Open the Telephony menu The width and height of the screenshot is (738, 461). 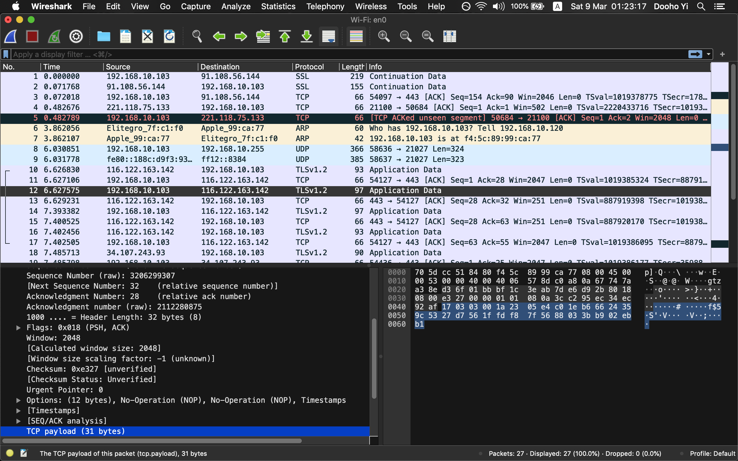pos(325,6)
